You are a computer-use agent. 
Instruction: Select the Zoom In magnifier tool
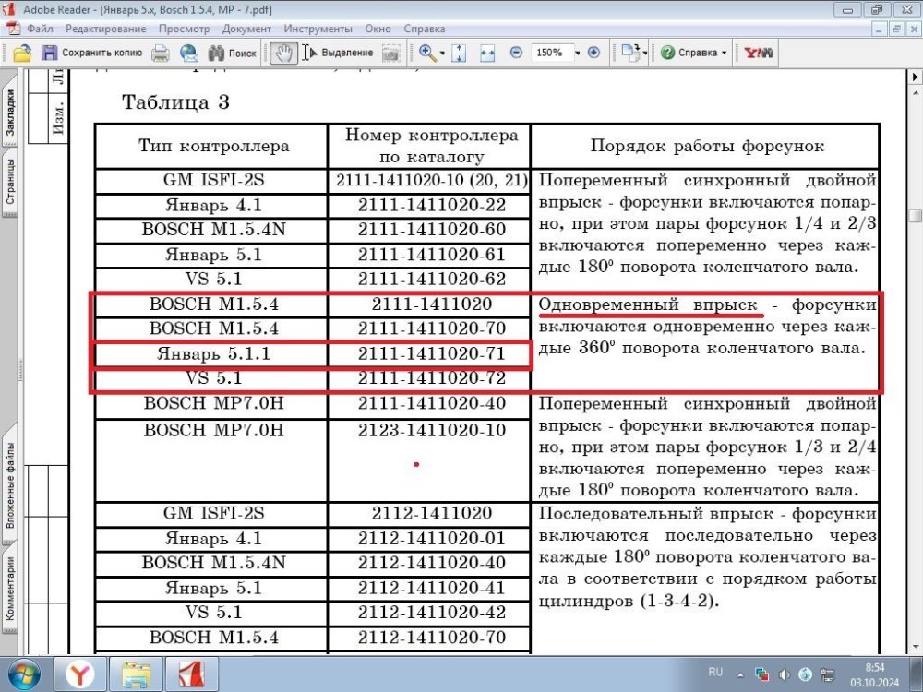427,53
